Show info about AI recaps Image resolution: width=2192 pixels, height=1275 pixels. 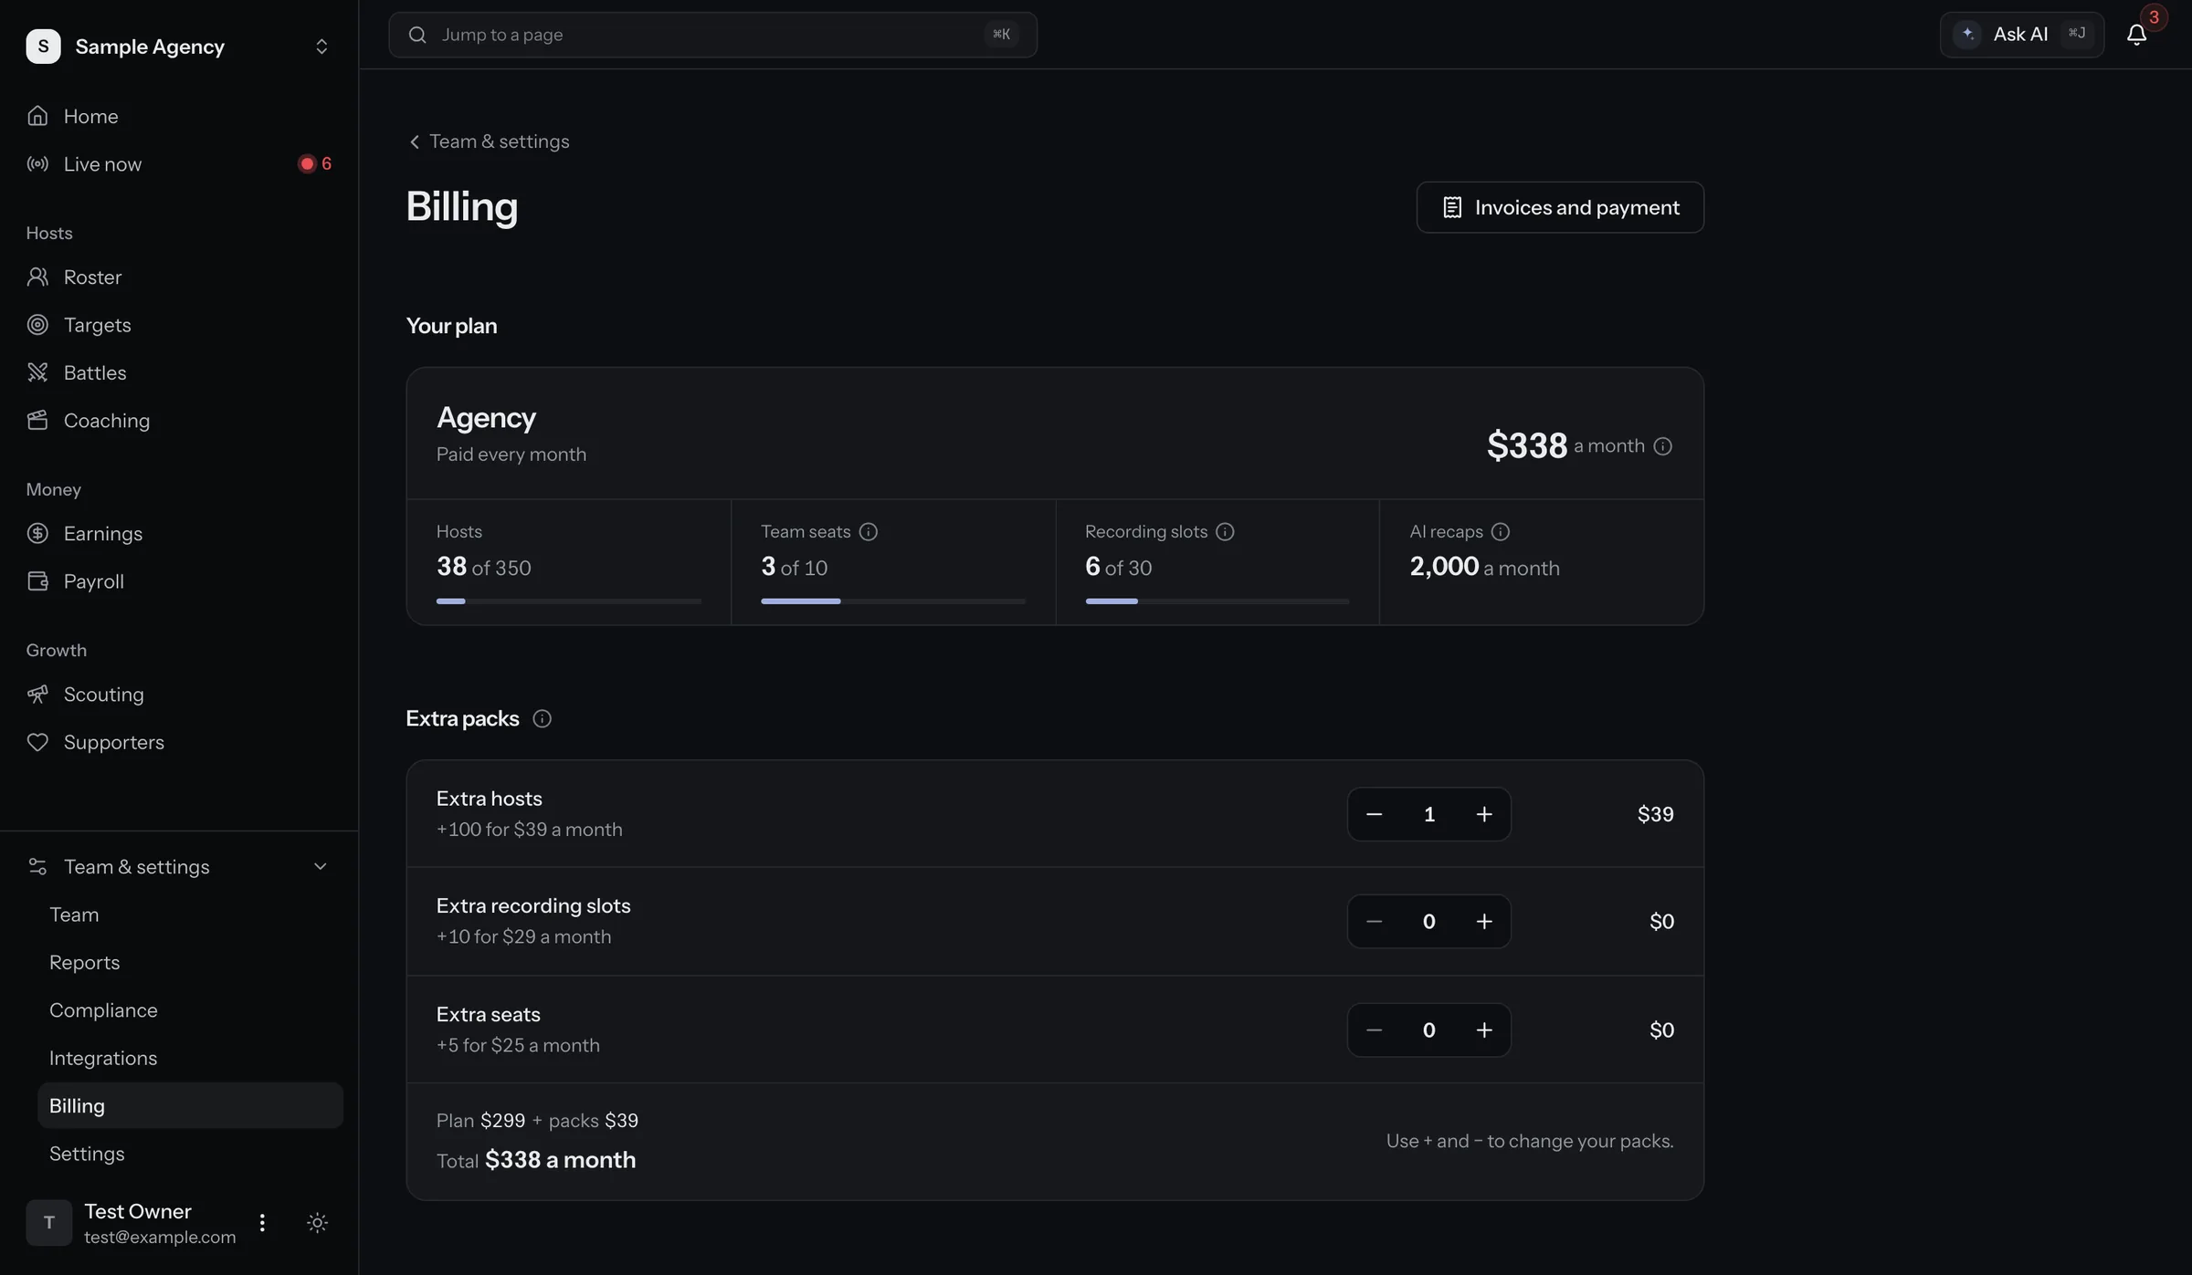(1500, 531)
